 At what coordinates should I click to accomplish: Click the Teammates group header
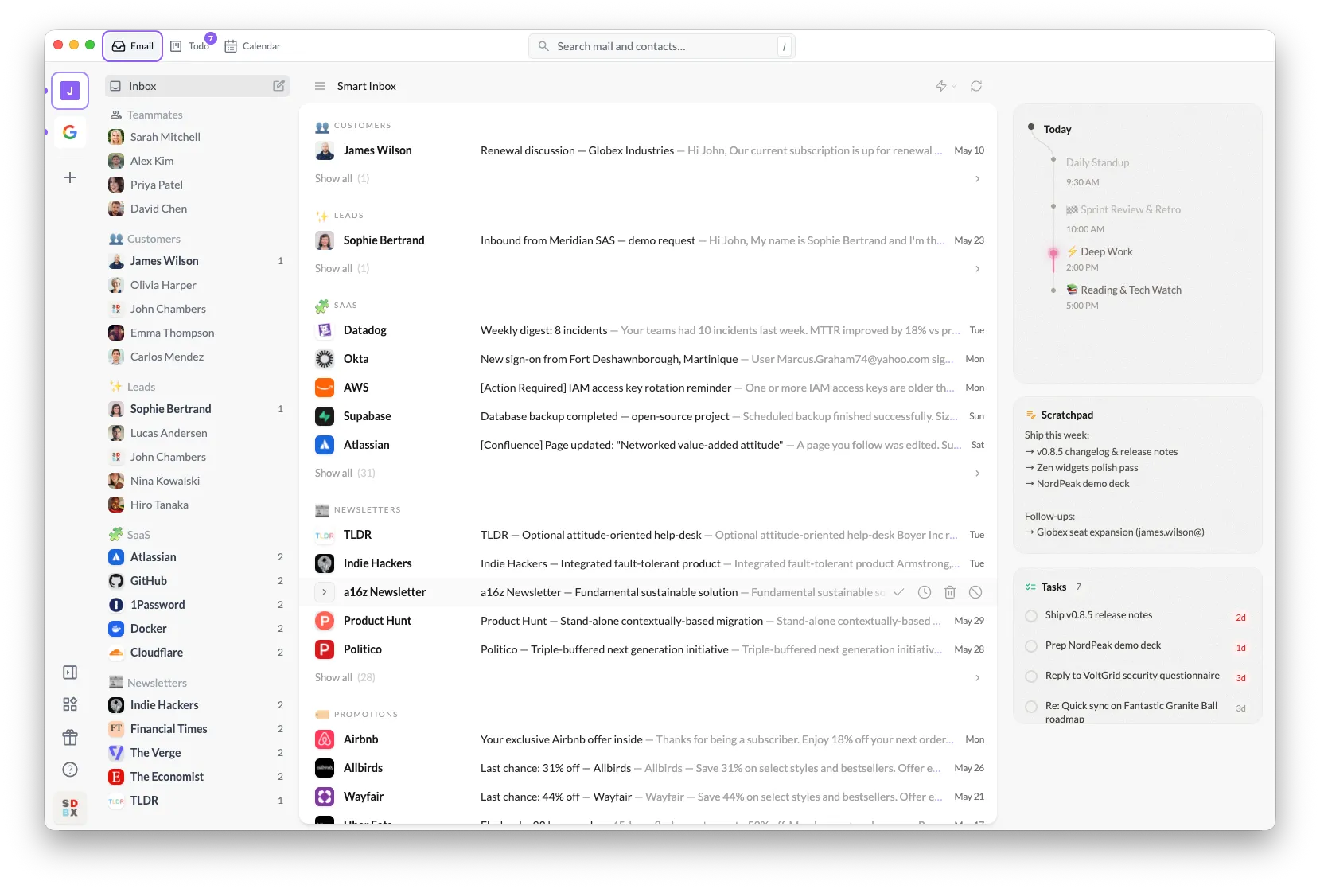(146, 115)
